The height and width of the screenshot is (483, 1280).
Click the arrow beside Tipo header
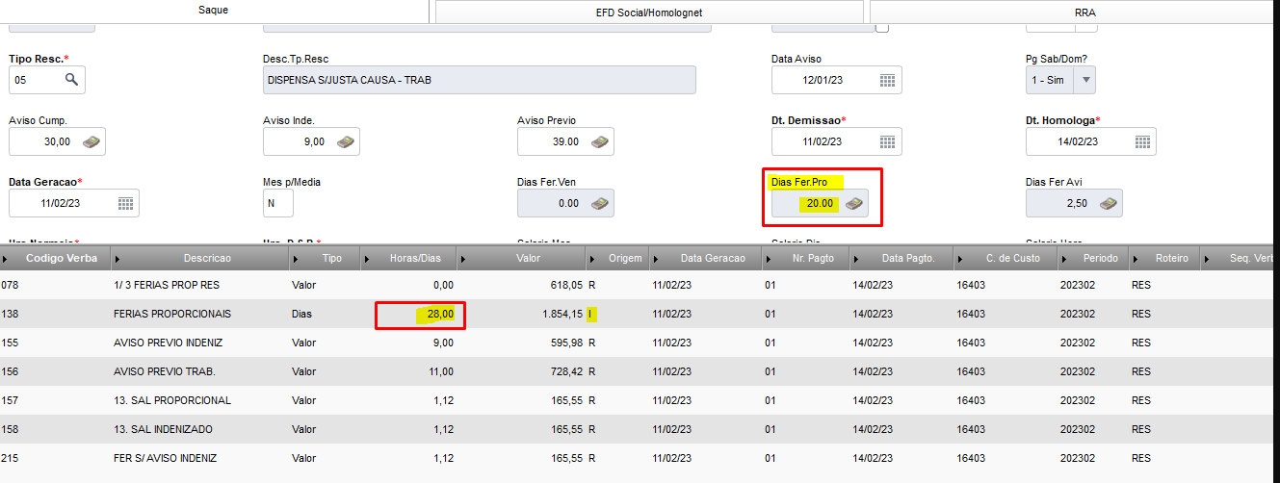click(297, 258)
